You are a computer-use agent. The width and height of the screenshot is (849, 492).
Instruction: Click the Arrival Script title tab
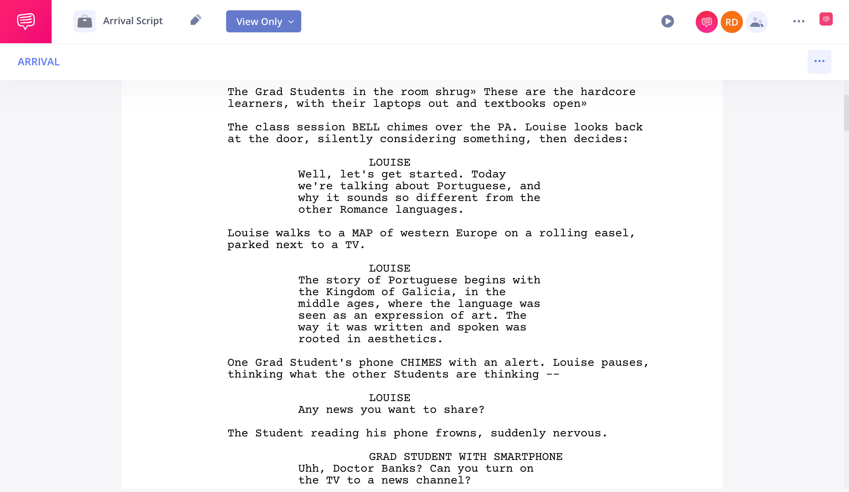133,22
